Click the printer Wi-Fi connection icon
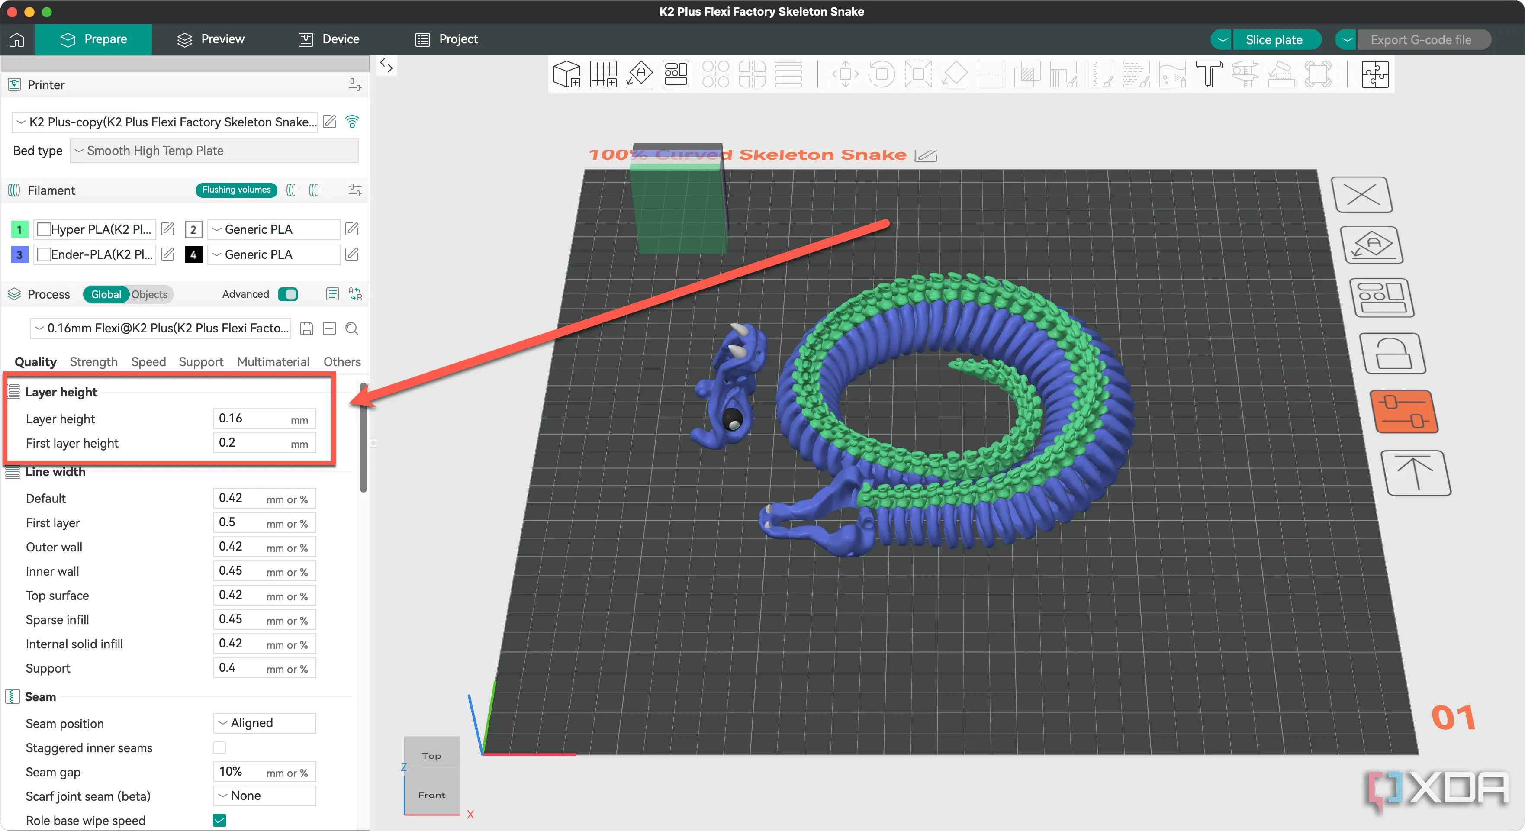 (352, 122)
